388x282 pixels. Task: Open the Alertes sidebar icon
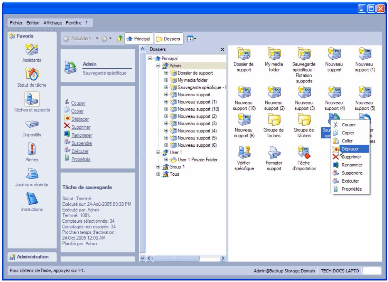click(32, 149)
